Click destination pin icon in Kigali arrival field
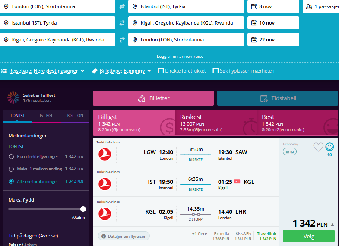Viewport: 339px width, 246px height. click(x=135, y=23)
